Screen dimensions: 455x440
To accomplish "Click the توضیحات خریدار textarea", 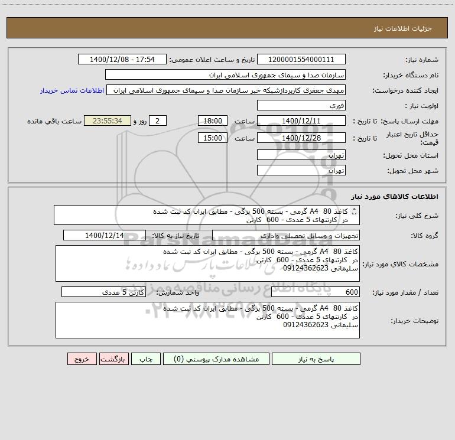I will 207,320.
